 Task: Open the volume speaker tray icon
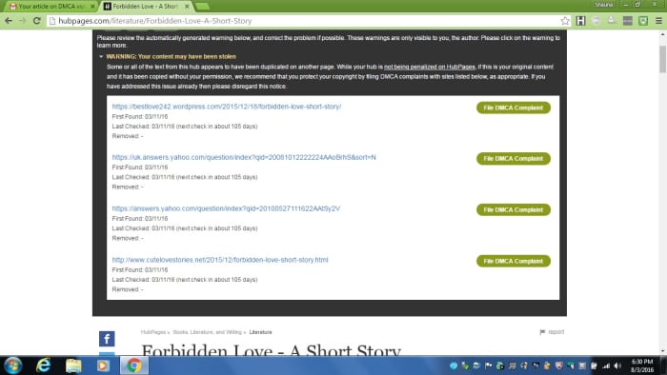click(617, 365)
